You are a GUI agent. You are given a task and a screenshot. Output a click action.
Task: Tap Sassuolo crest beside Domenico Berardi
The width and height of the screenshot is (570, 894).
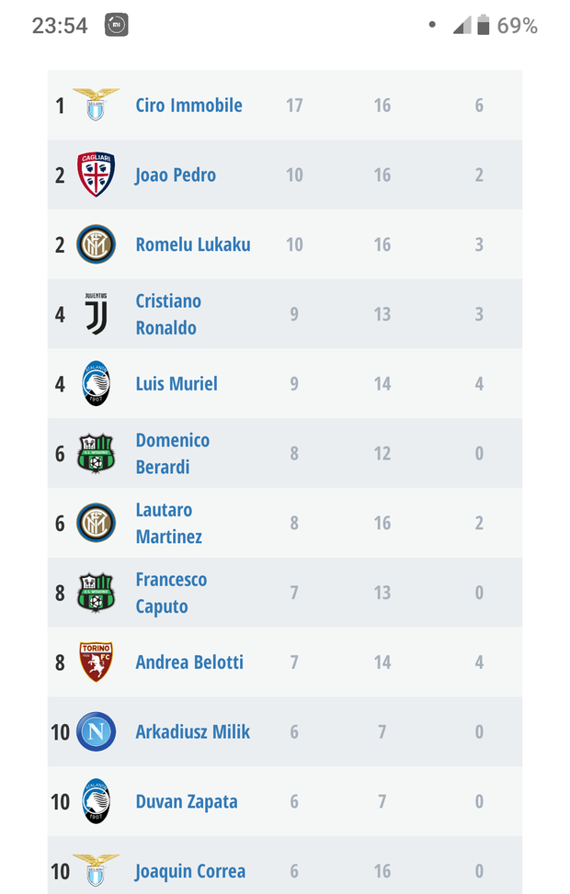click(x=96, y=454)
